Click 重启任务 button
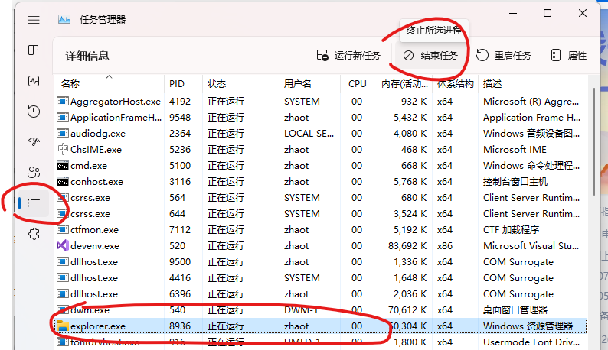 click(504, 56)
